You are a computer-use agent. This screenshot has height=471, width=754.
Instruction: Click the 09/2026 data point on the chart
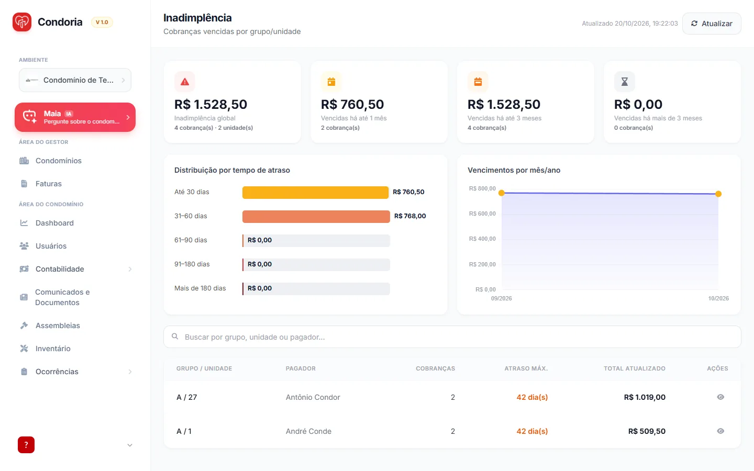[x=502, y=193]
